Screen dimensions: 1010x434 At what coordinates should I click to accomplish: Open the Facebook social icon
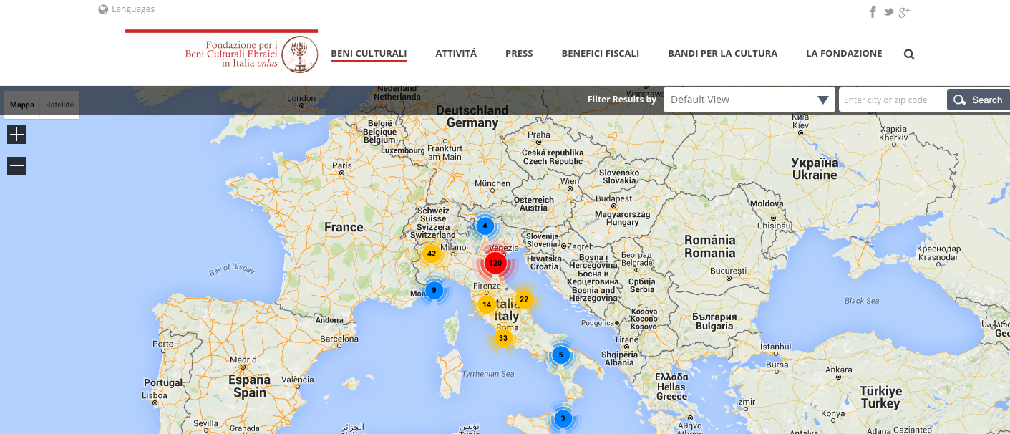tap(873, 11)
